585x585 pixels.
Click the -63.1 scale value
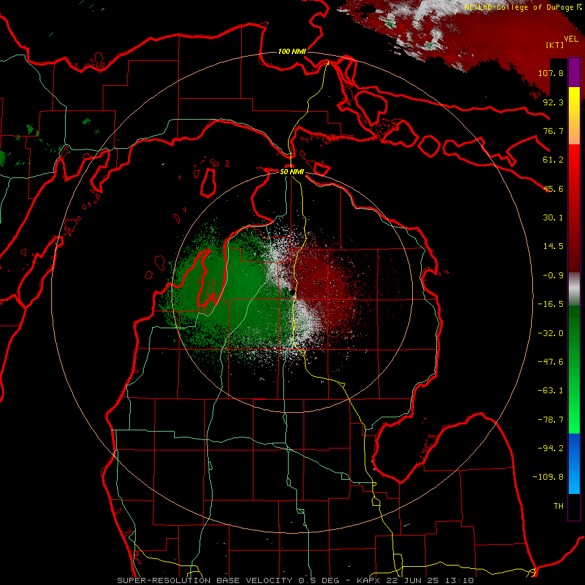[x=551, y=391]
